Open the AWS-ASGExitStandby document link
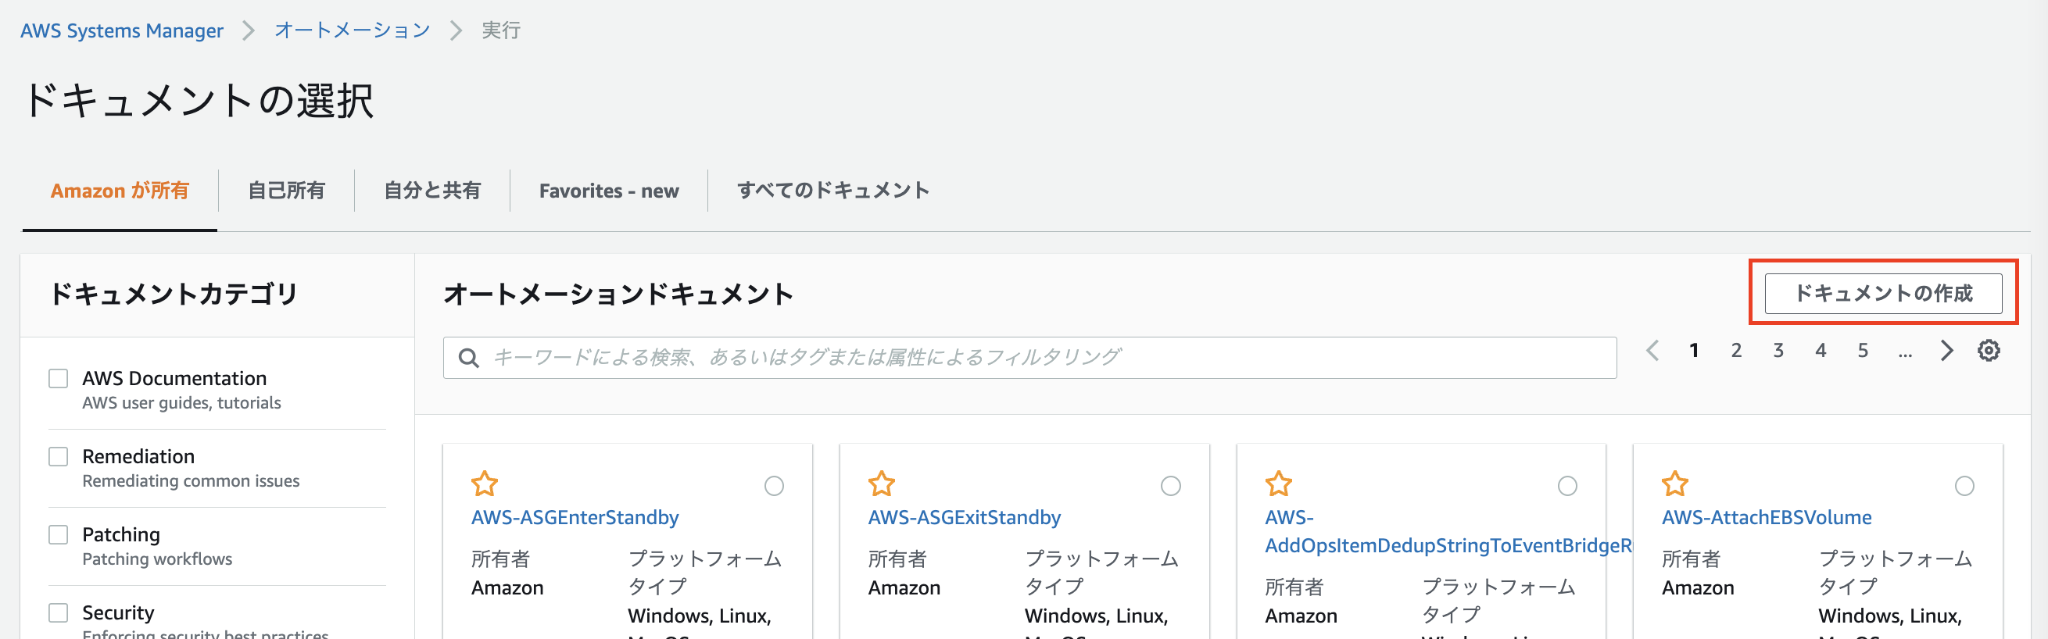Viewport: 2048px width, 639px height. 964,517
